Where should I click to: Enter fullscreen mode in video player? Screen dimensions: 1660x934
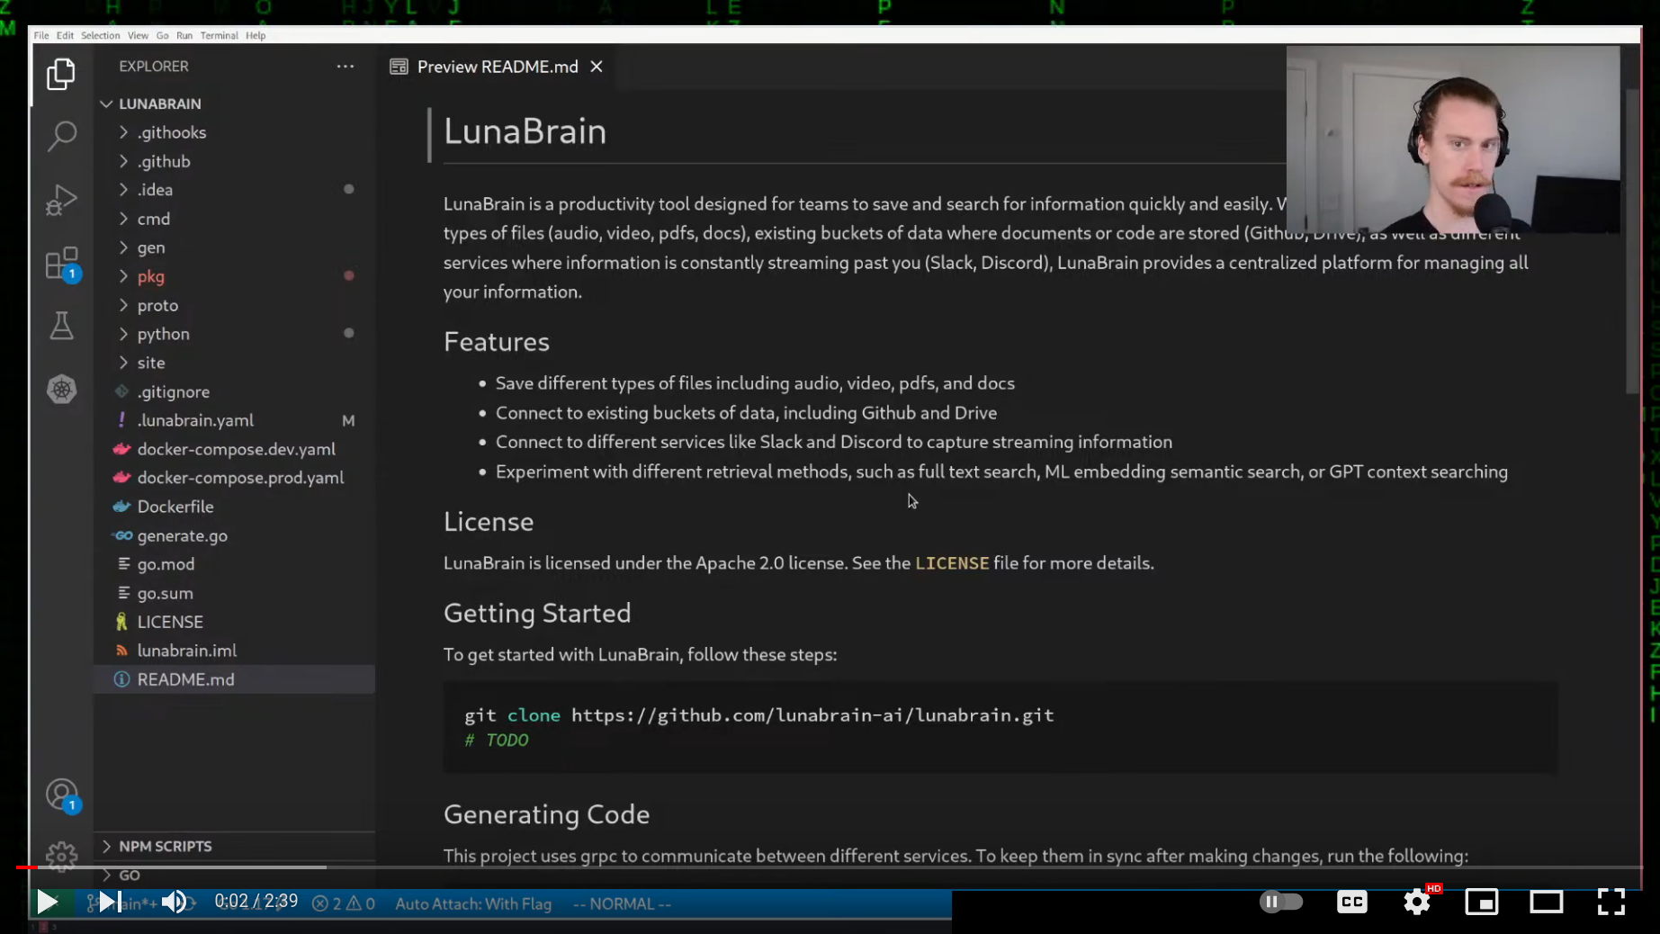(x=1611, y=902)
